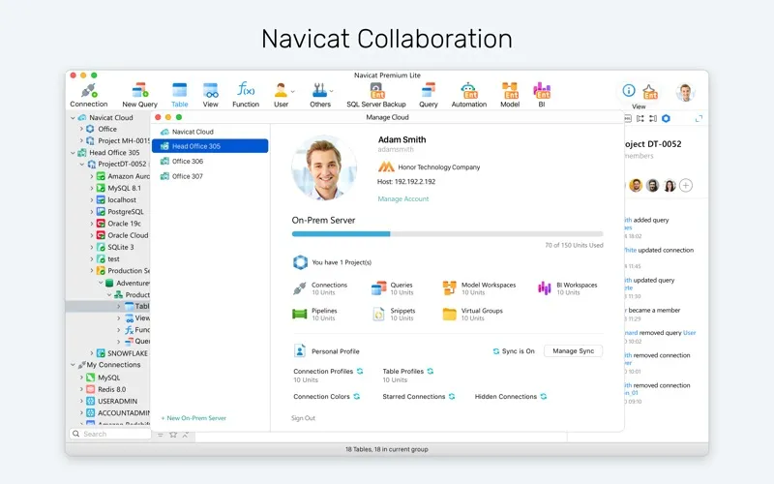Expand the right panel with corner icon
The width and height of the screenshot is (774, 484).
(699, 118)
